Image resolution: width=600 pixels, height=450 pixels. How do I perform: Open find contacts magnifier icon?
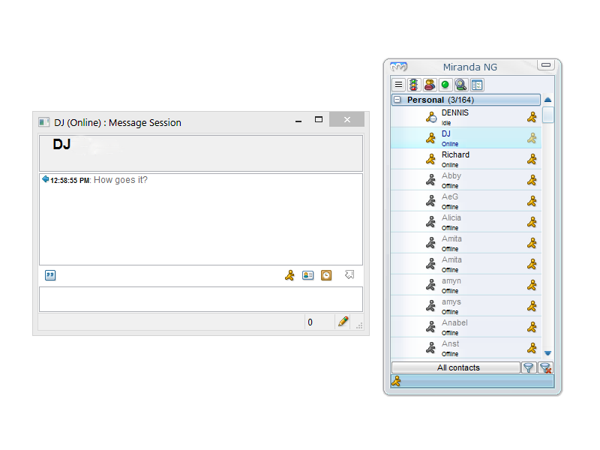click(x=460, y=85)
